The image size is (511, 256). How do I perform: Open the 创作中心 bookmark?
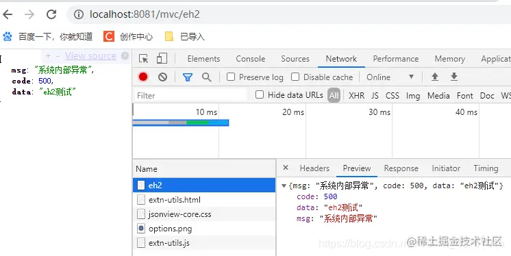128,36
